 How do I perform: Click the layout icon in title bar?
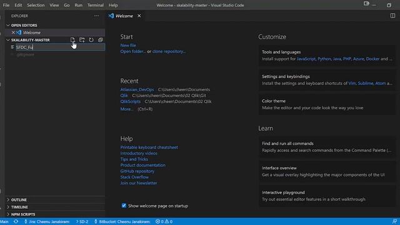coord(366,4)
